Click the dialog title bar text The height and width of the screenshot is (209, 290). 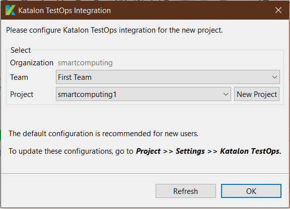tap(64, 11)
